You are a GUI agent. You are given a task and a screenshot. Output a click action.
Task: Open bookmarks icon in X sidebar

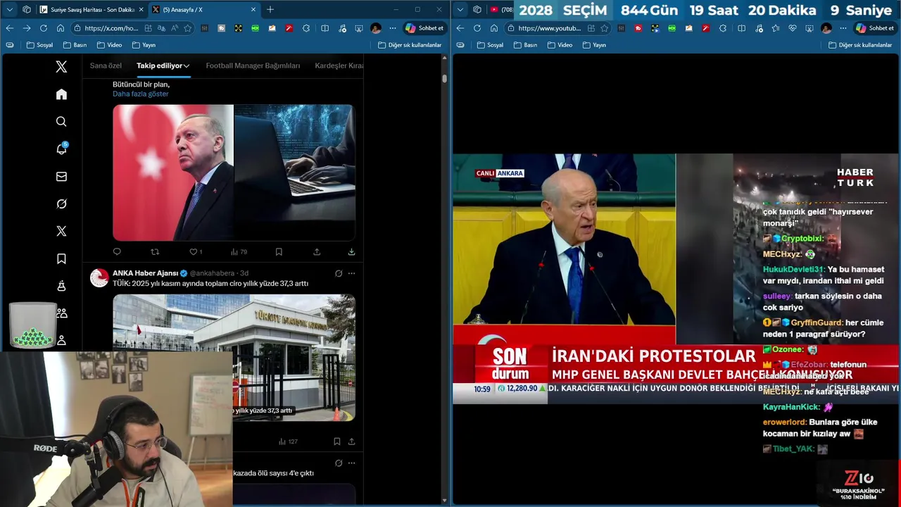pyautogui.click(x=61, y=259)
